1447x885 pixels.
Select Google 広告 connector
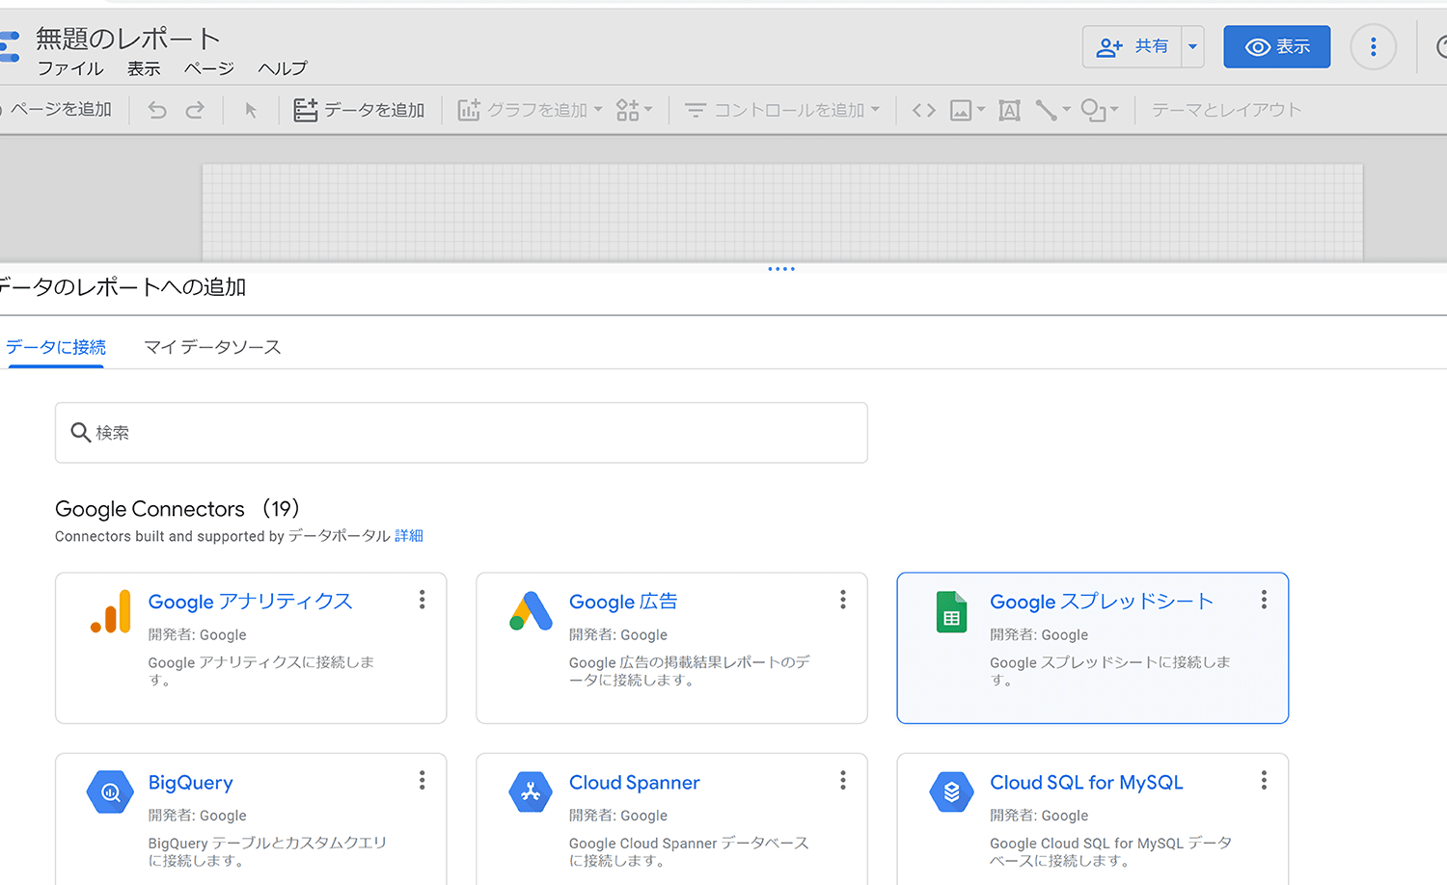point(671,648)
